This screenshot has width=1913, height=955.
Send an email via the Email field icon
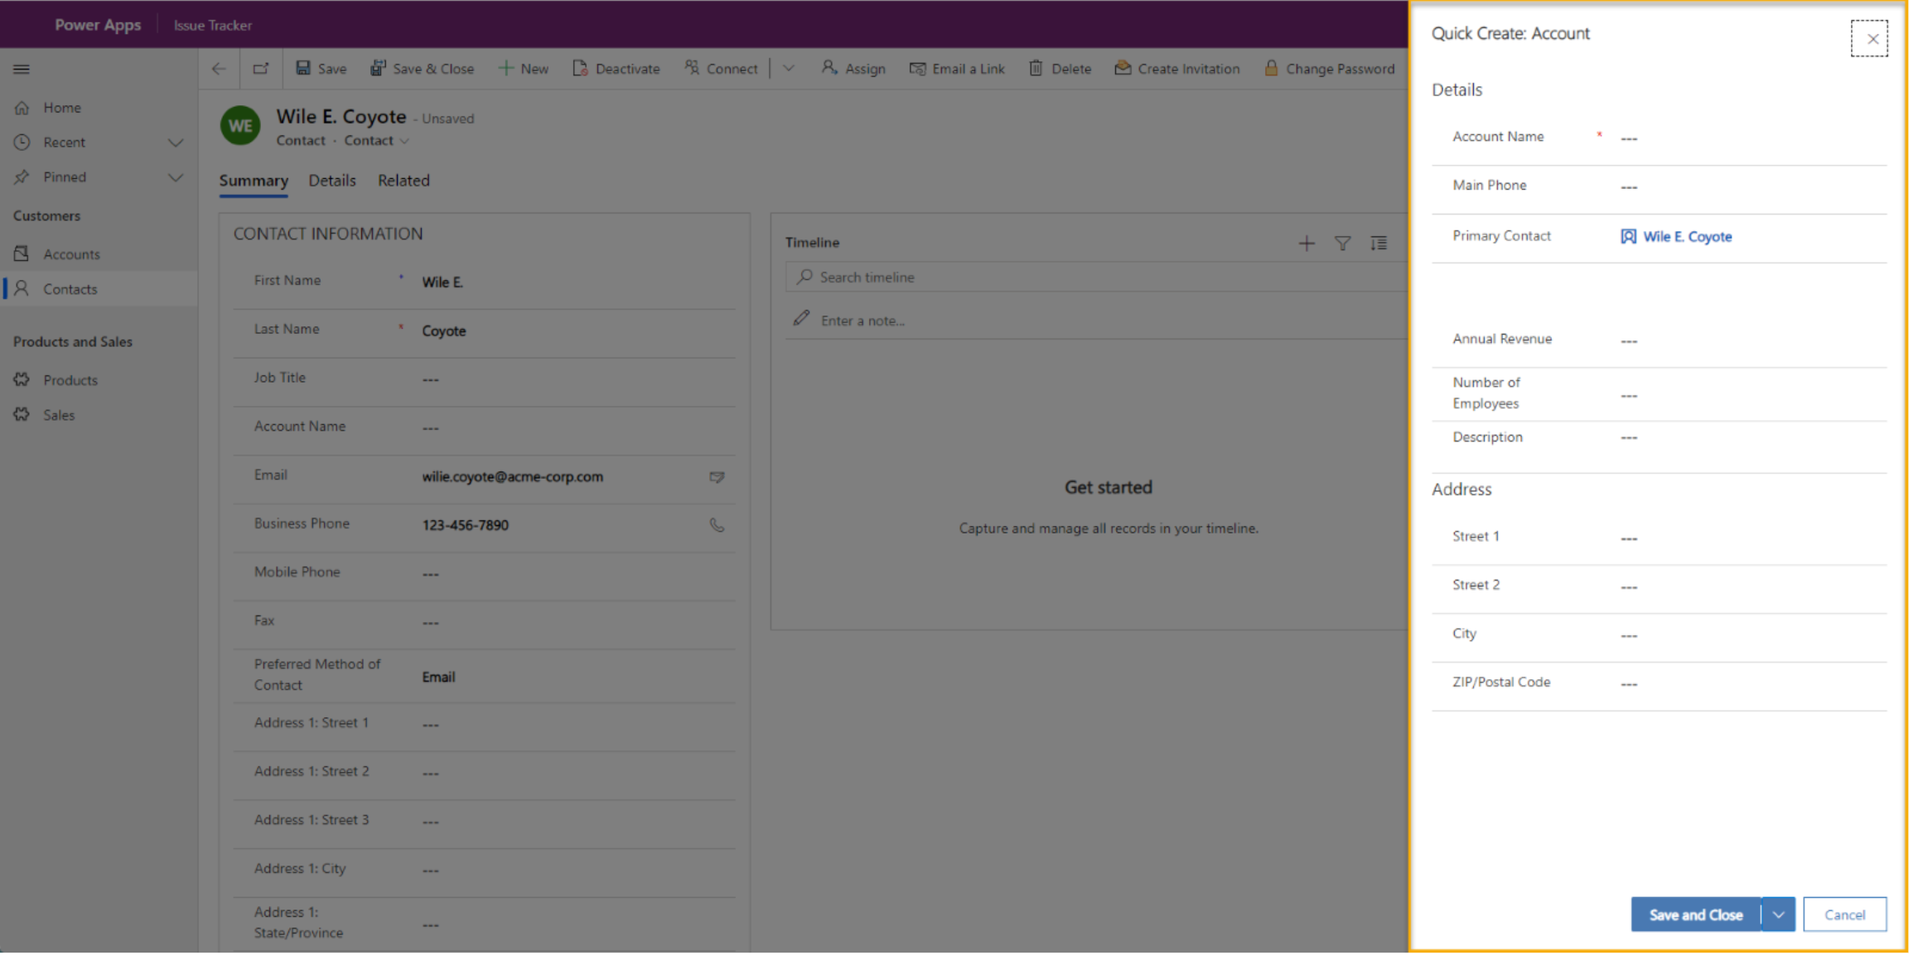(716, 477)
